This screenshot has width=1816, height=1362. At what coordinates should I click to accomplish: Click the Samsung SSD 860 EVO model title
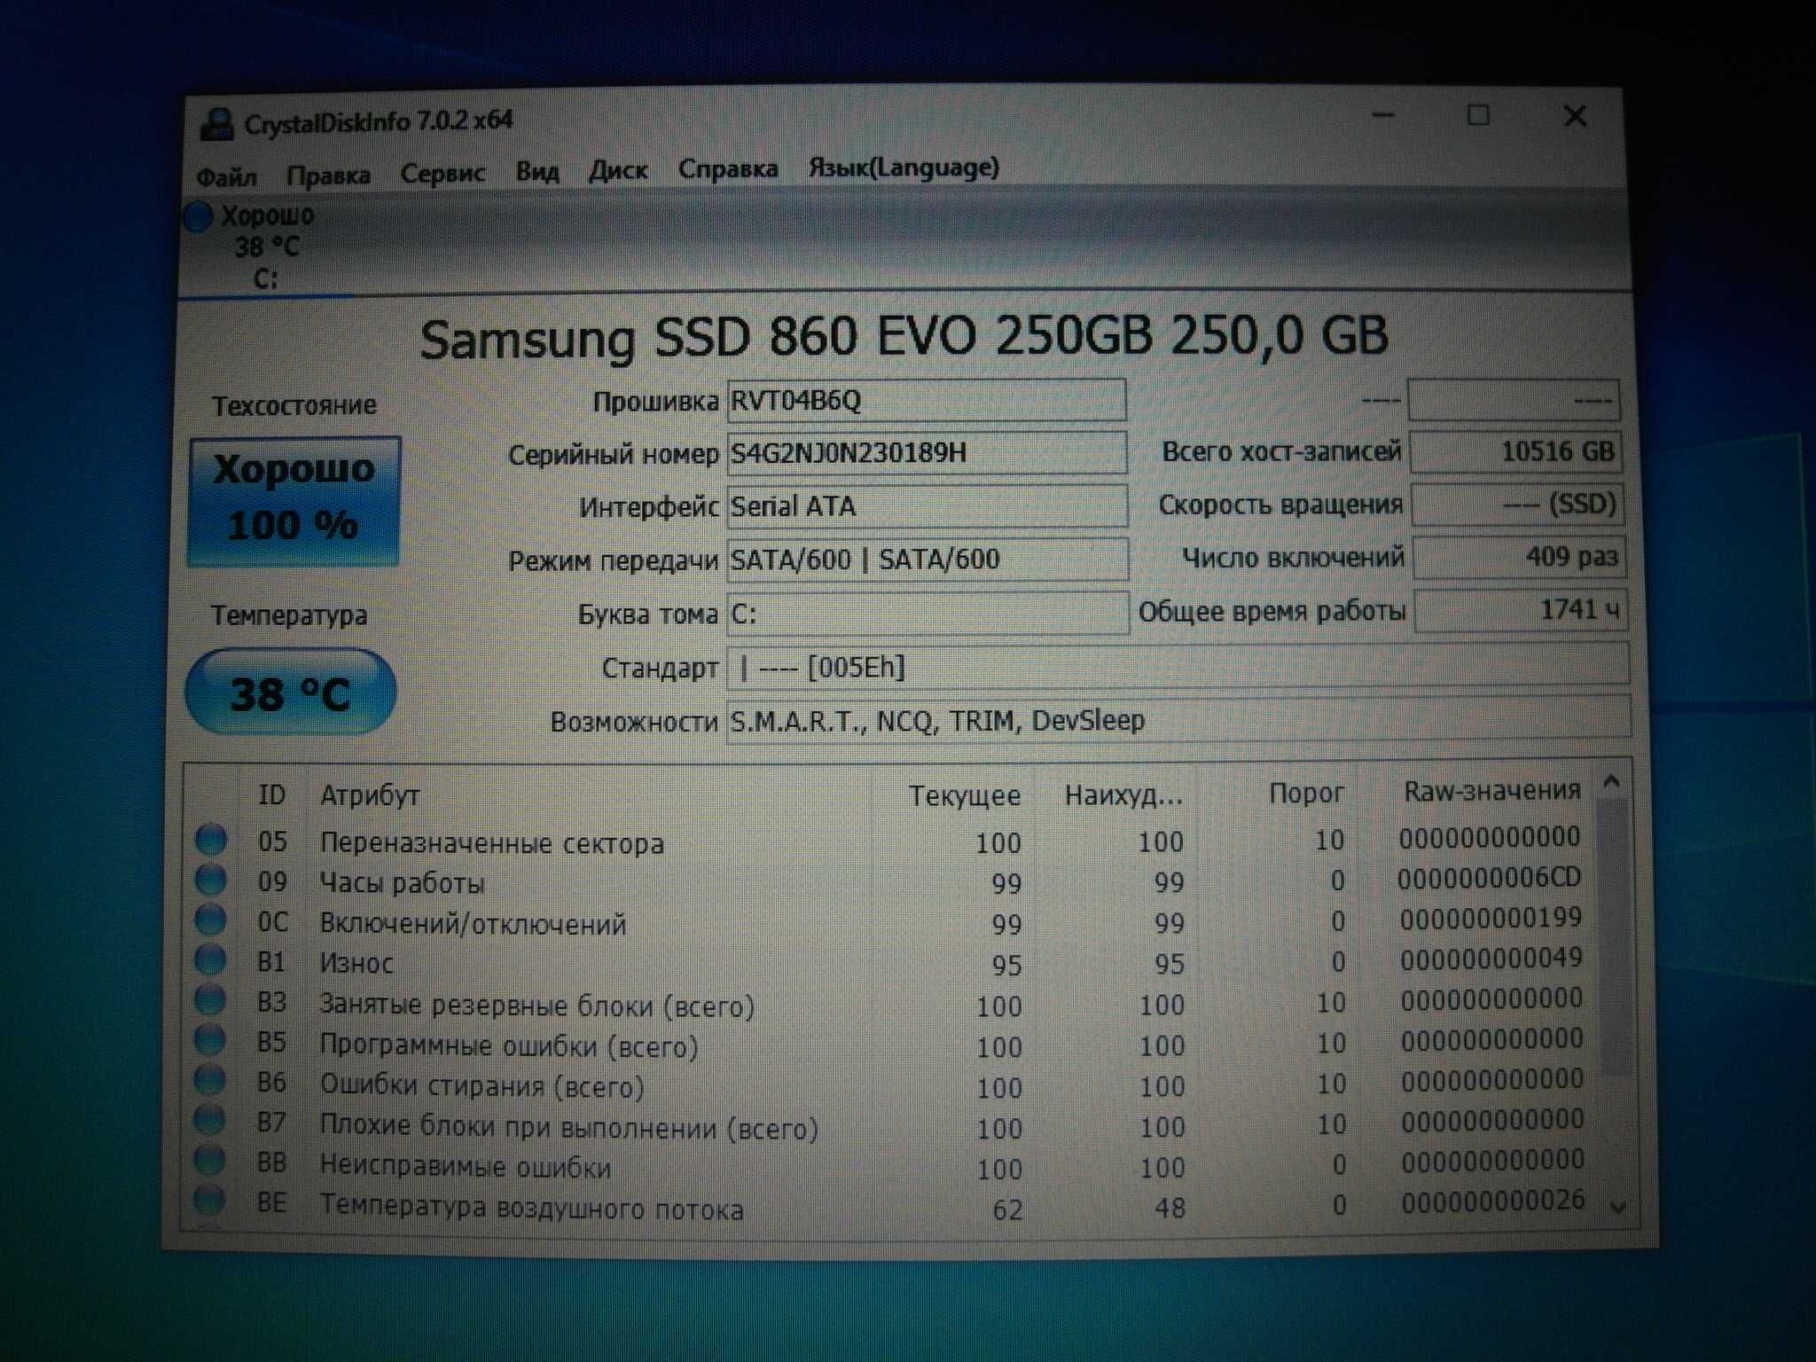(904, 338)
